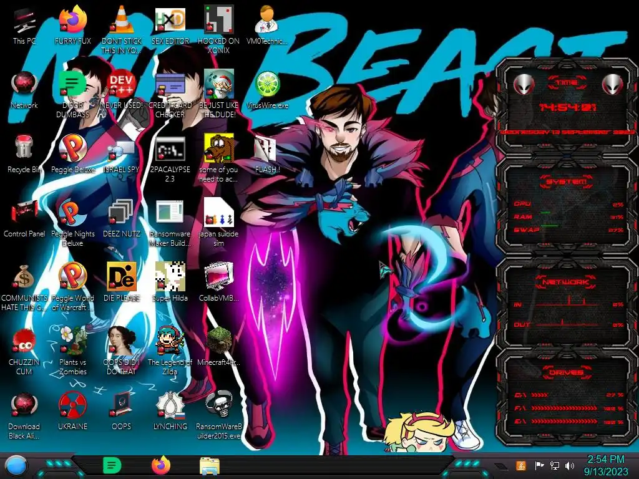Click the orange tray notification icon
Image resolution: width=639 pixels, height=479 pixels.
click(x=521, y=465)
